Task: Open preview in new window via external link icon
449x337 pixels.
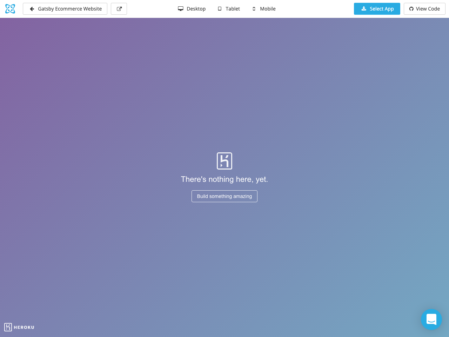Action: point(119,9)
